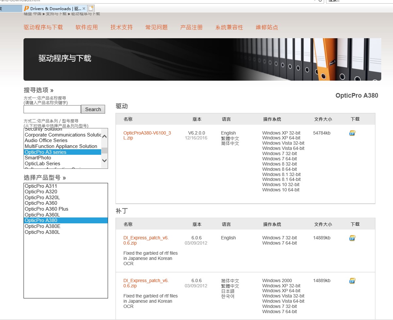Open a new browser tab

pos(91,8)
